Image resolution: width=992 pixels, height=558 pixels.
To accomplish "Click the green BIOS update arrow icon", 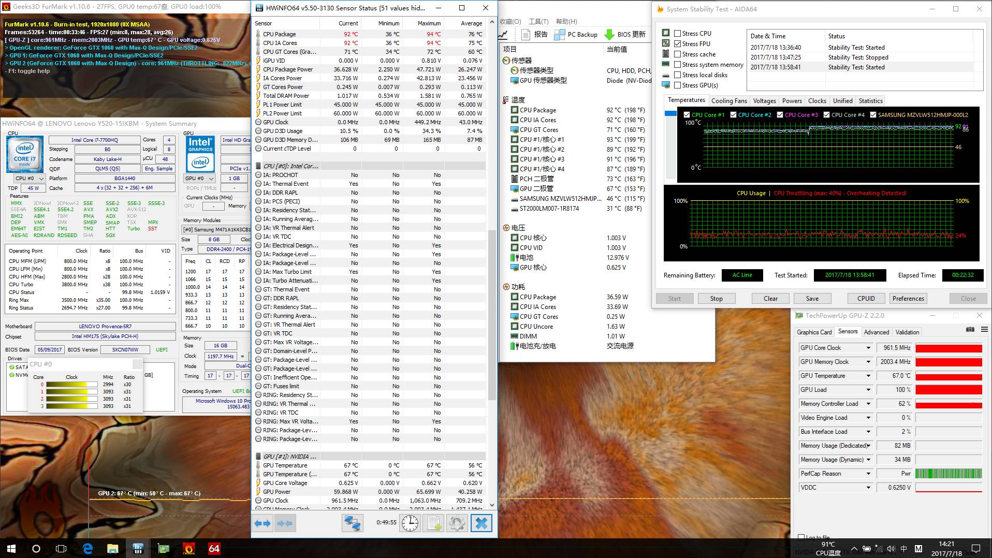I will coord(609,35).
